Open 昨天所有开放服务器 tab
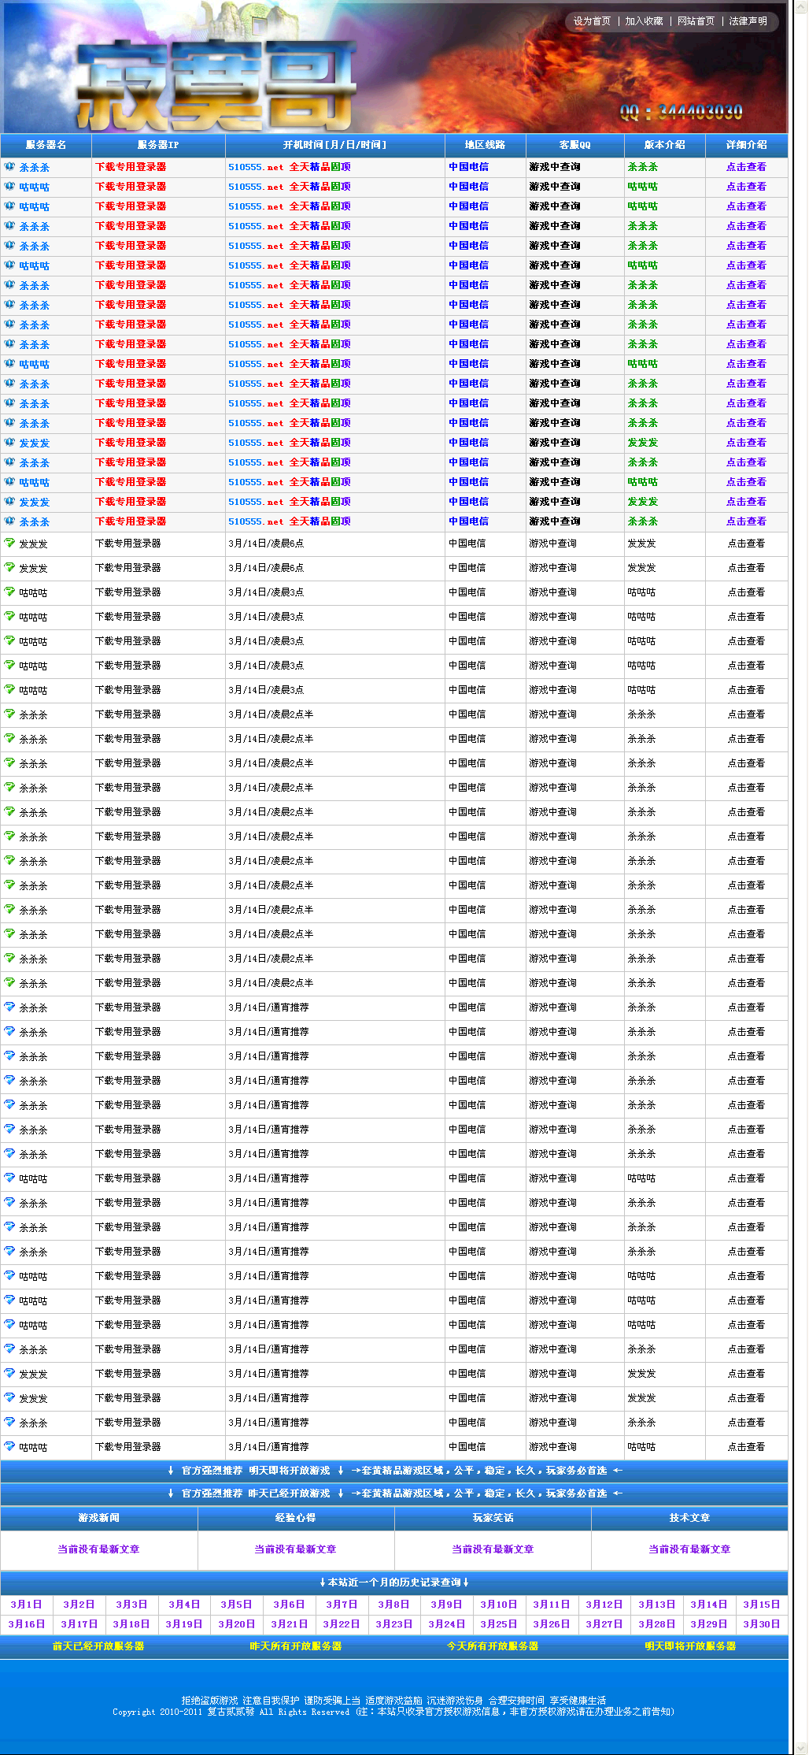Viewport: 809px width, 1755px height. [295, 1646]
